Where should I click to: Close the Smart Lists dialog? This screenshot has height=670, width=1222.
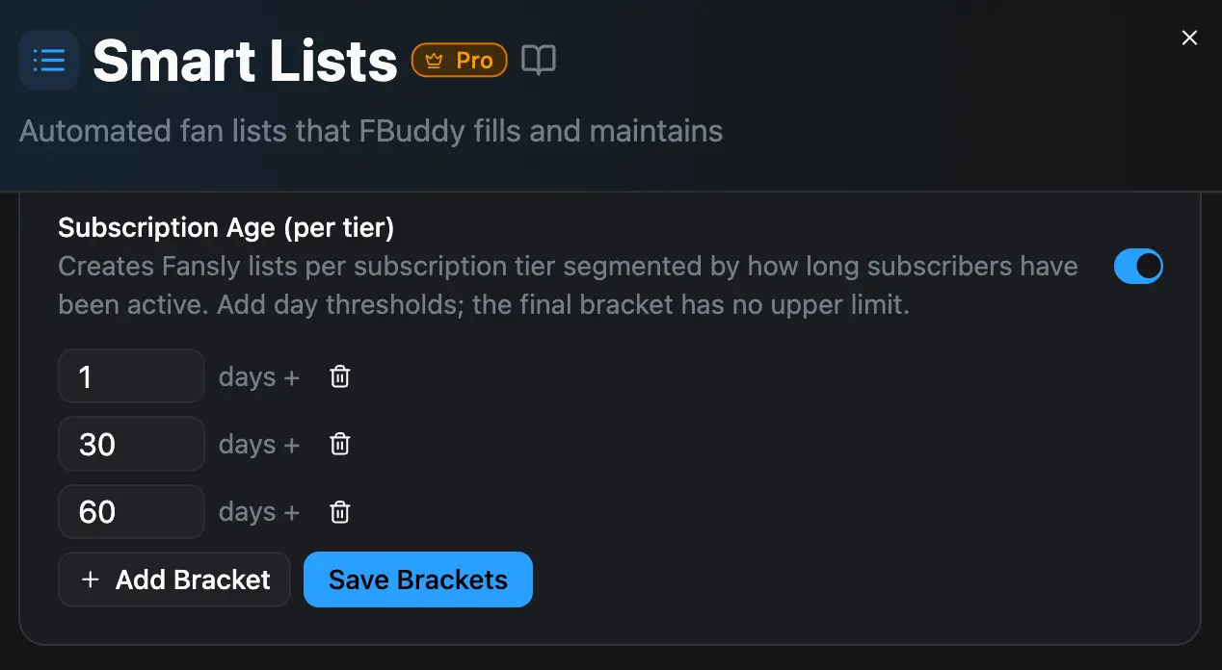1189,38
